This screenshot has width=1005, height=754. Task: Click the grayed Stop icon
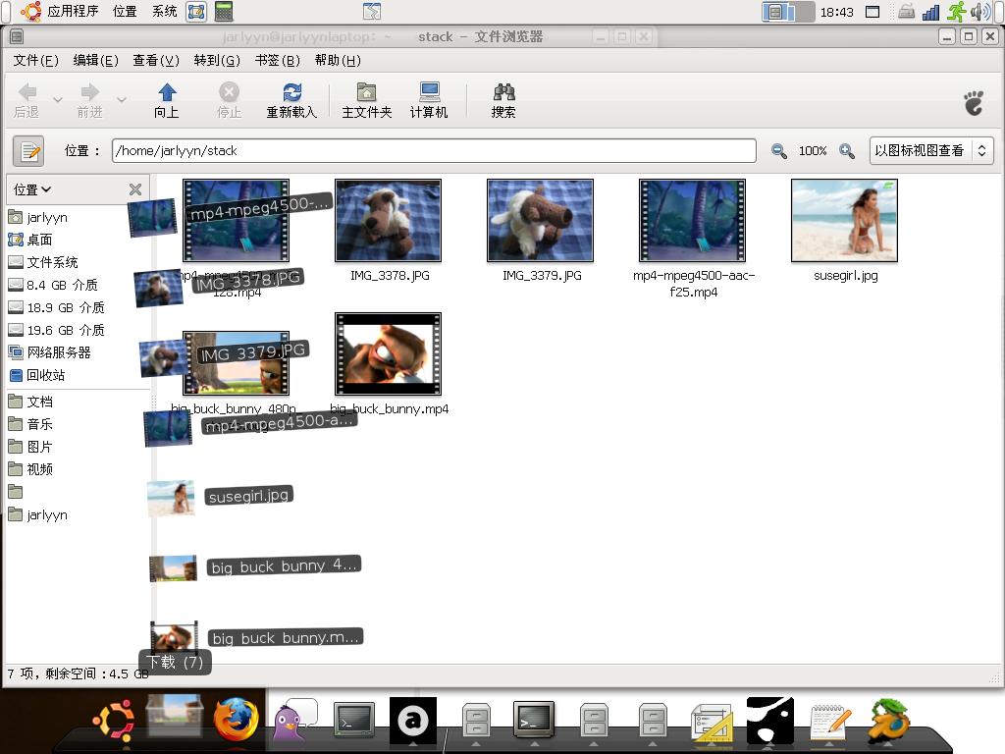[x=229, y=101]
